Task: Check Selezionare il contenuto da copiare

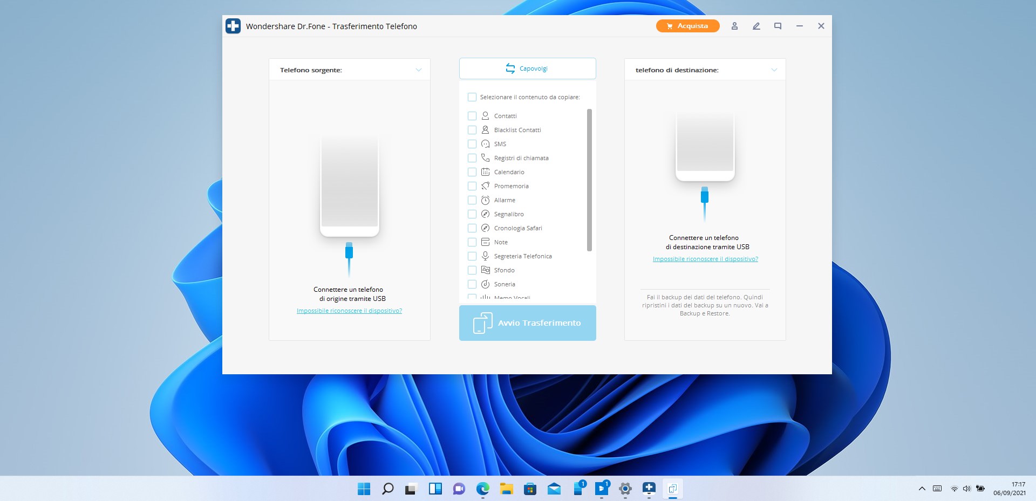Action: point(472,97)
